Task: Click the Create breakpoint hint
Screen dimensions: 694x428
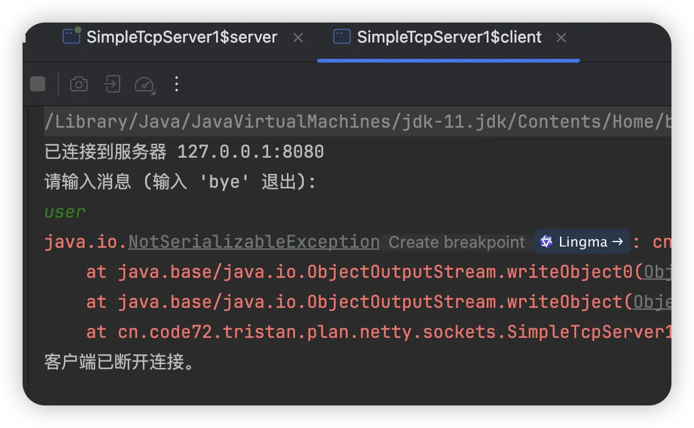Action: tap(457, 242)
